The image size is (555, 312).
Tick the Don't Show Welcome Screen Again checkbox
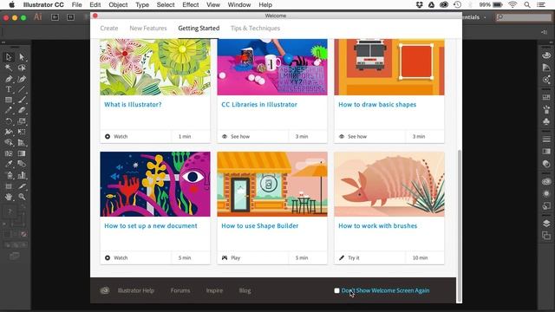click(x=336, y=290)
